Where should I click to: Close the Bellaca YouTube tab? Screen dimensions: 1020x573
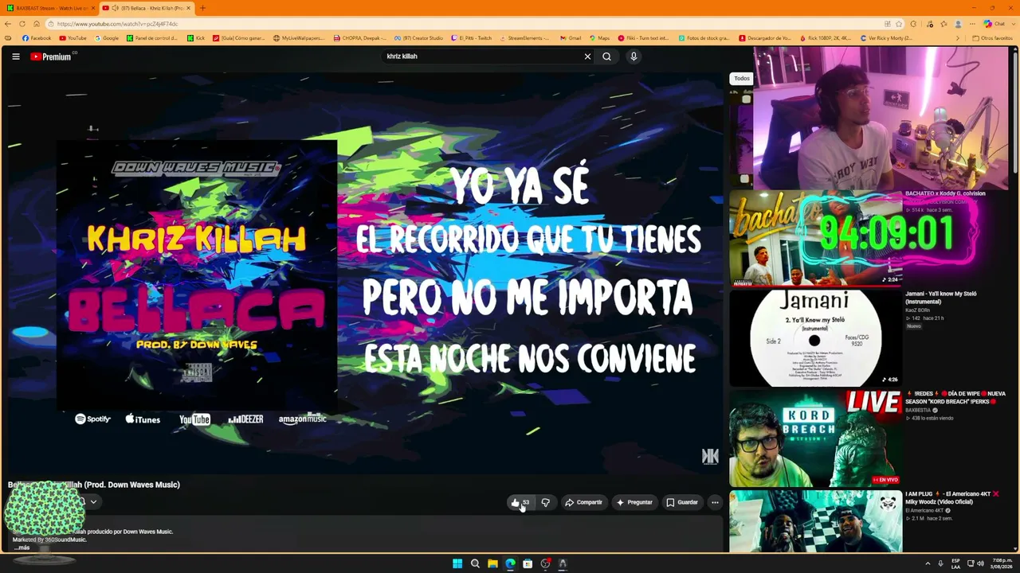[189, 8]
